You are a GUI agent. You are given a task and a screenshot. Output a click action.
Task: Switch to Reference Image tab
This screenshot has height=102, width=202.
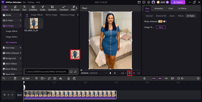click(x=67, y=15)
